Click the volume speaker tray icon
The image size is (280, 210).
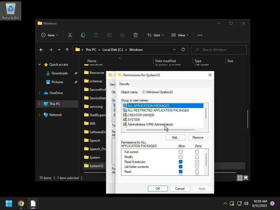coord(246,203)
